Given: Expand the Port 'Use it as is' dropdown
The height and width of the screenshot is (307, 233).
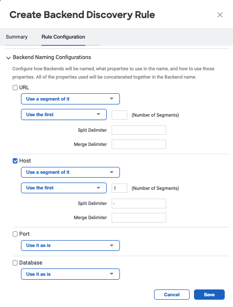Looking at the screenshot, I should click(x=70, y=246).
